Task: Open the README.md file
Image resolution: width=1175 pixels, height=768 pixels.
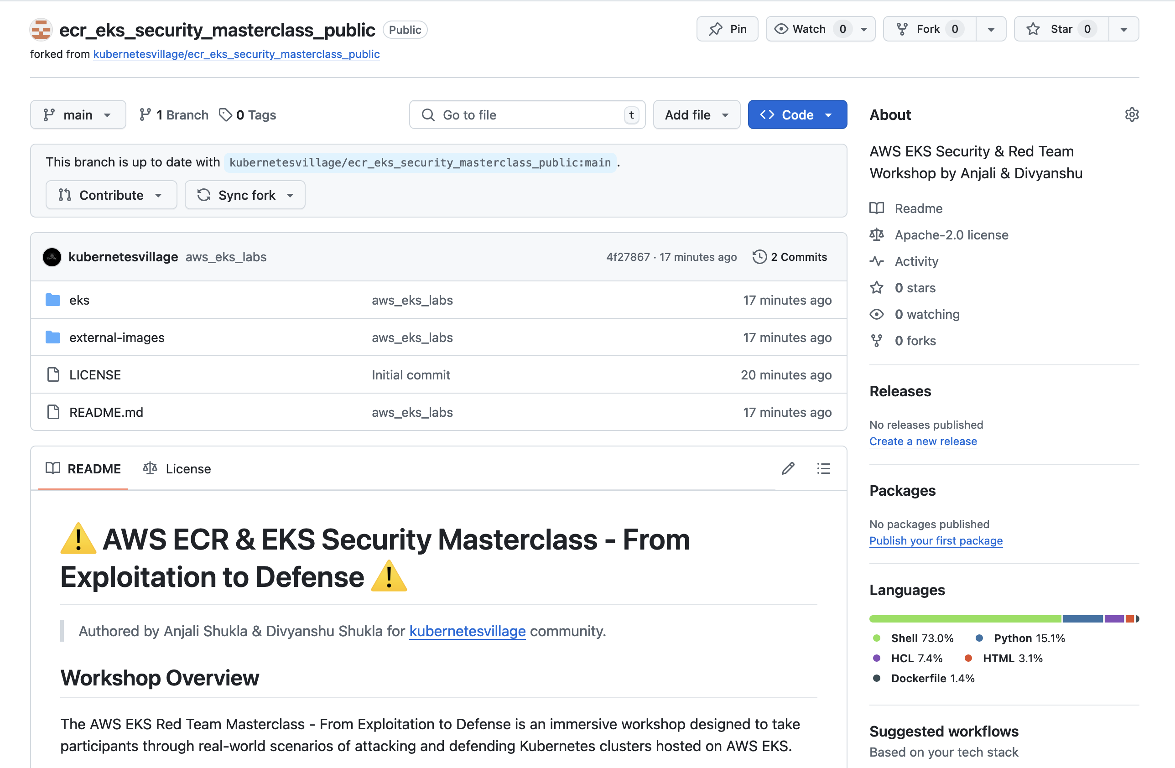Action: point(106,412)
